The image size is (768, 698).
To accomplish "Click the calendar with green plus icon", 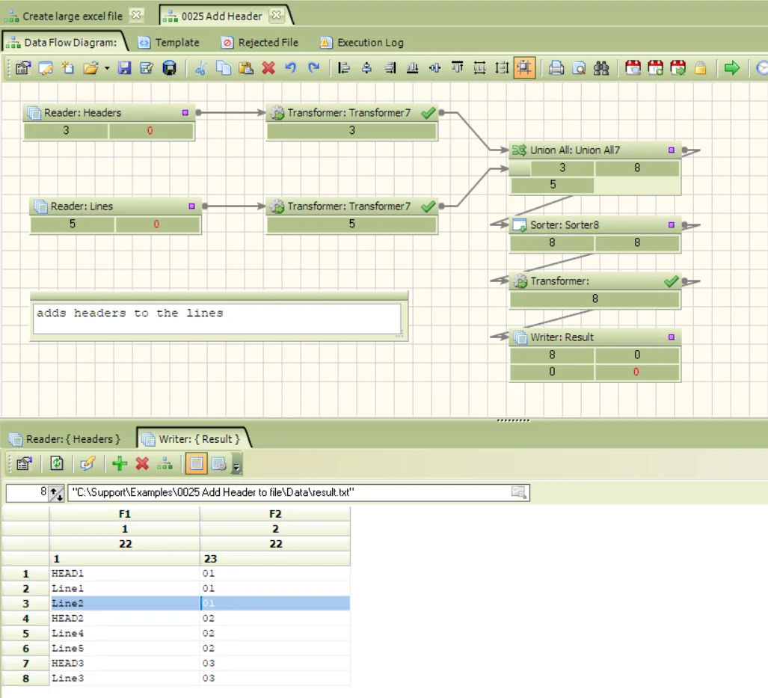I will [655, 67].
